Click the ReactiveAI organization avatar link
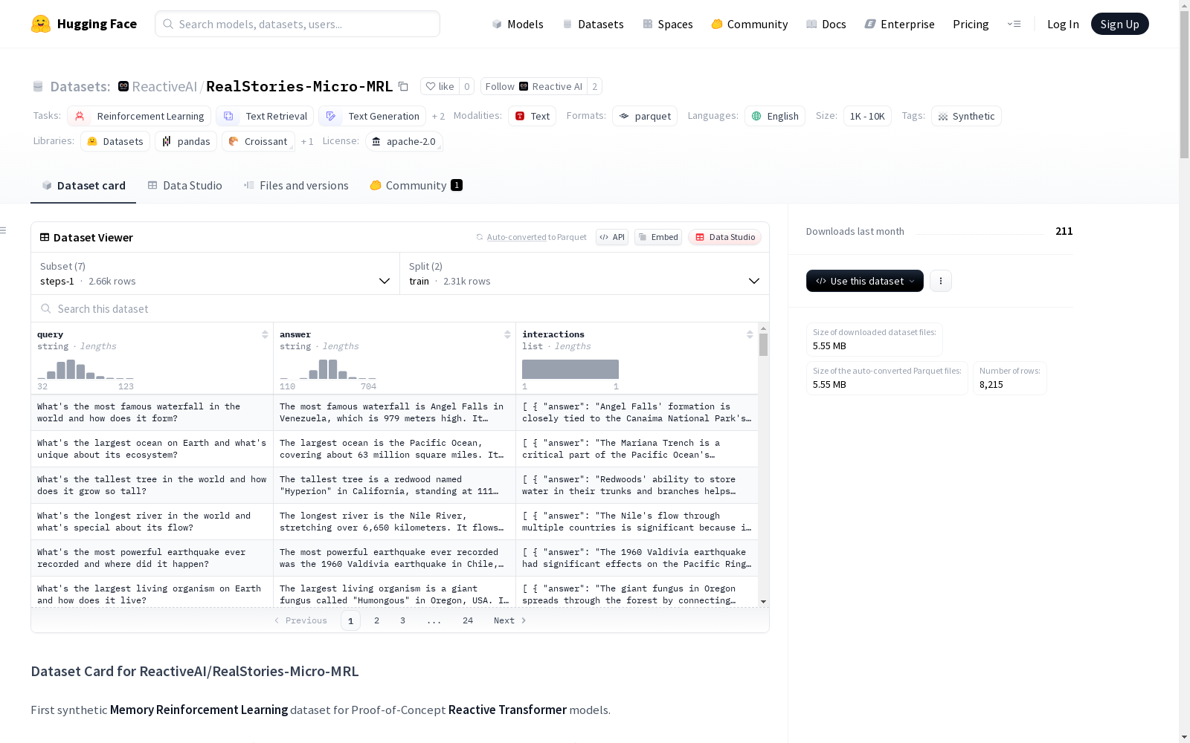The height and width of the screenshot is (743, 1190). click(x=123, y=86)
